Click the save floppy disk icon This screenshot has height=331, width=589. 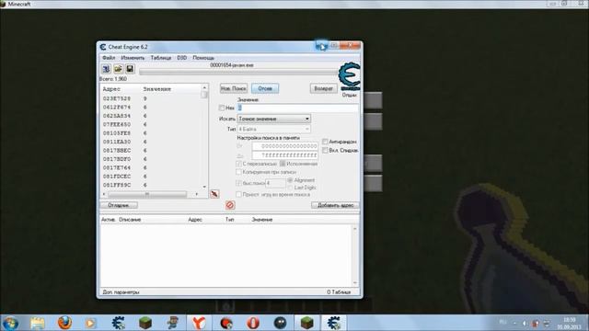coord(130,69)
